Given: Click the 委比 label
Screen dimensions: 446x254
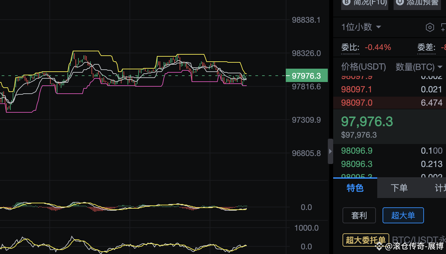Looking at the screenshot, I should click(x=350, y=47).
